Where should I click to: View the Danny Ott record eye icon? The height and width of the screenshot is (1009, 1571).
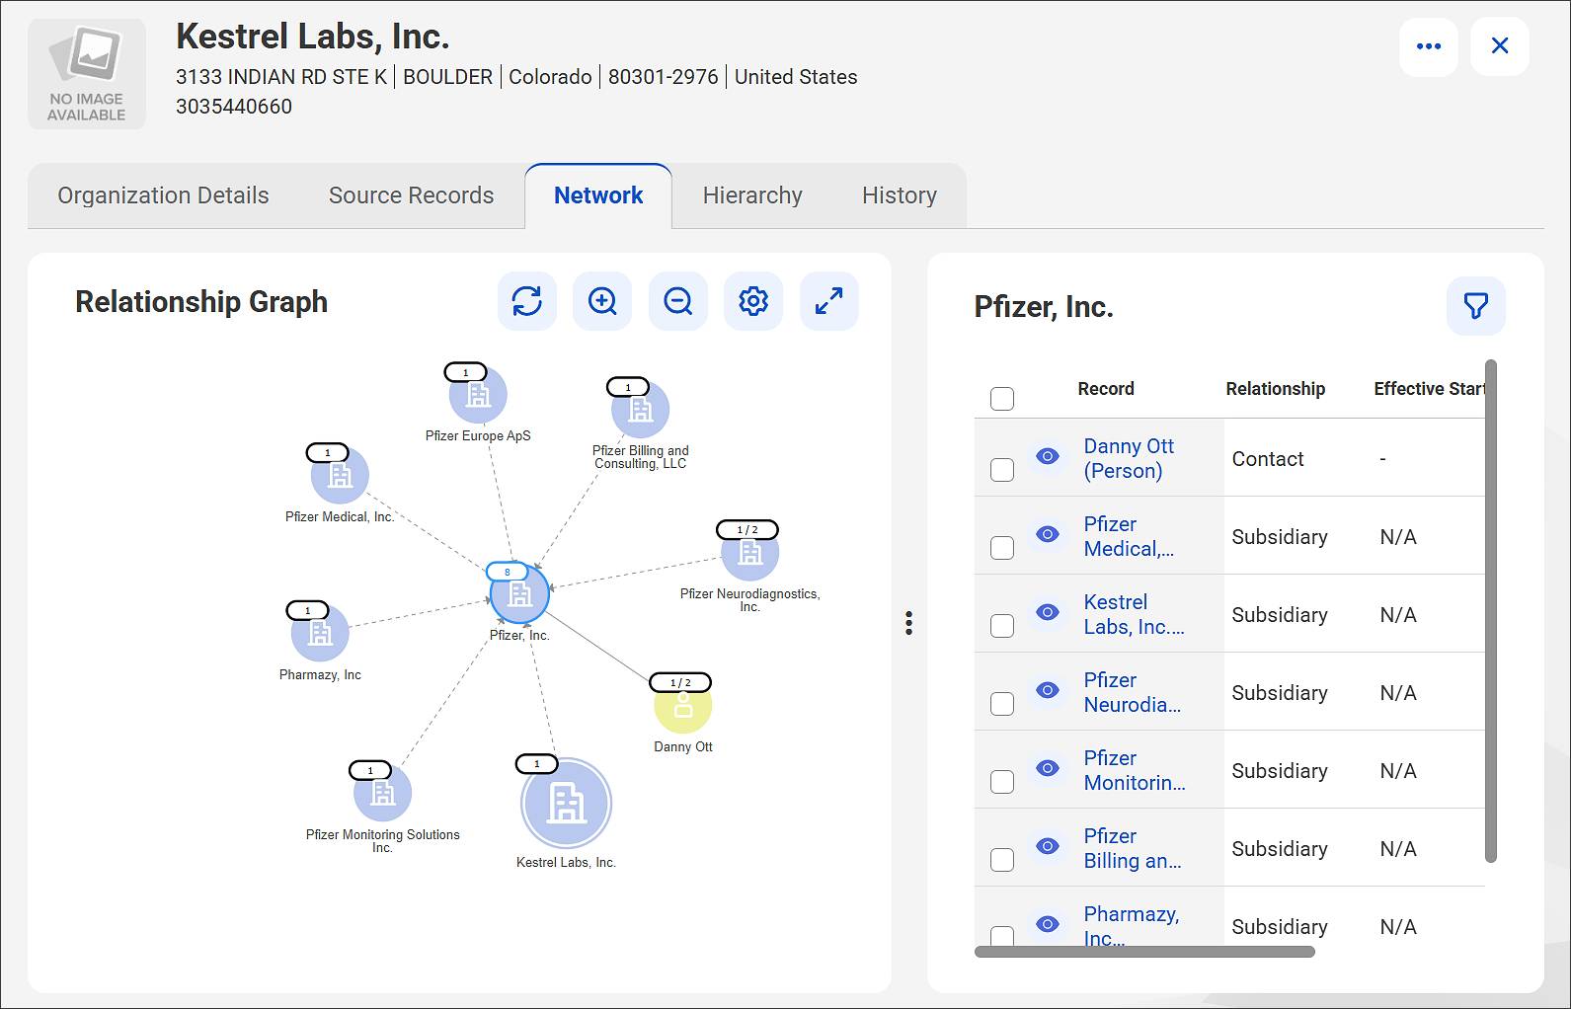[x=1048, y=456]
